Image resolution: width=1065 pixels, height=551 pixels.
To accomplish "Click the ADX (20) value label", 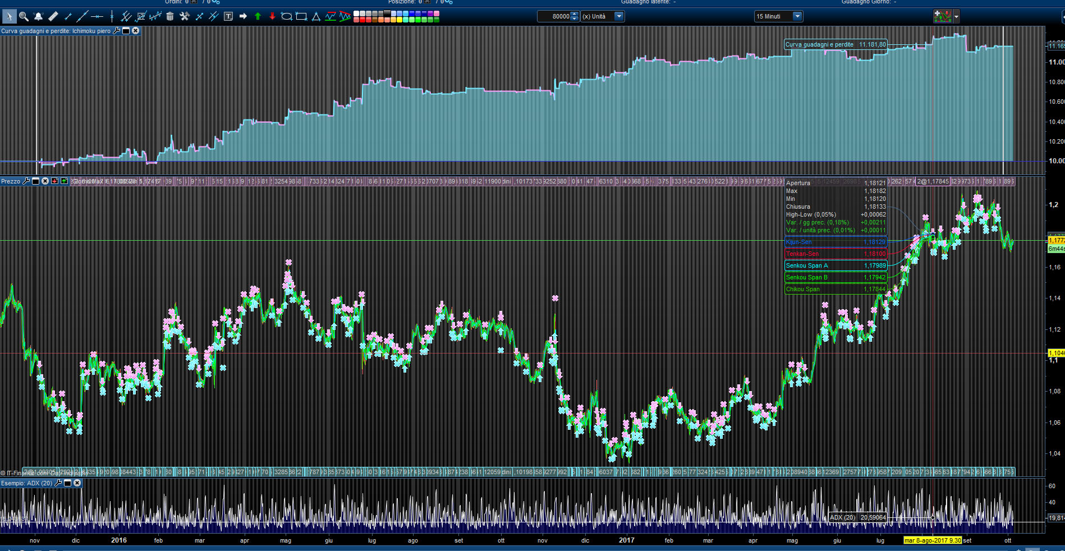I will [x=858, y=517].
